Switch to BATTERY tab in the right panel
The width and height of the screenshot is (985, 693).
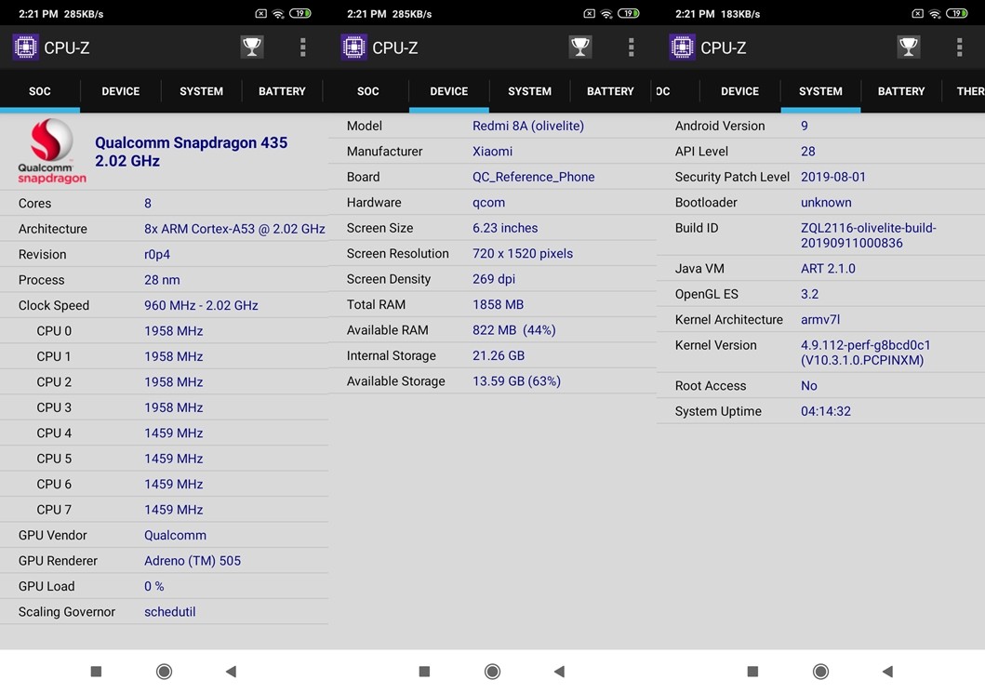901,92
